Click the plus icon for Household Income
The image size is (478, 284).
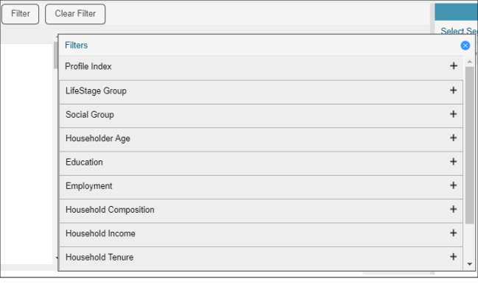(x=453, y=232)
